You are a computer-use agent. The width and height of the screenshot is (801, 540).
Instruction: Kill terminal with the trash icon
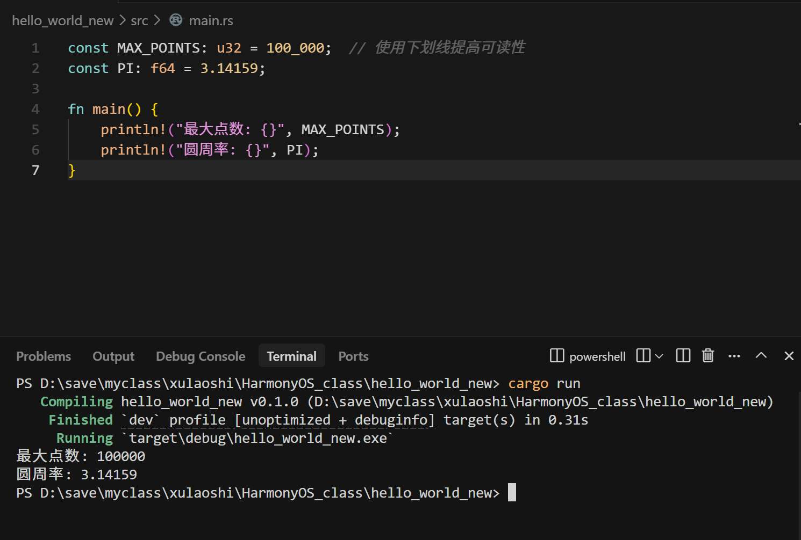point(708,356)
